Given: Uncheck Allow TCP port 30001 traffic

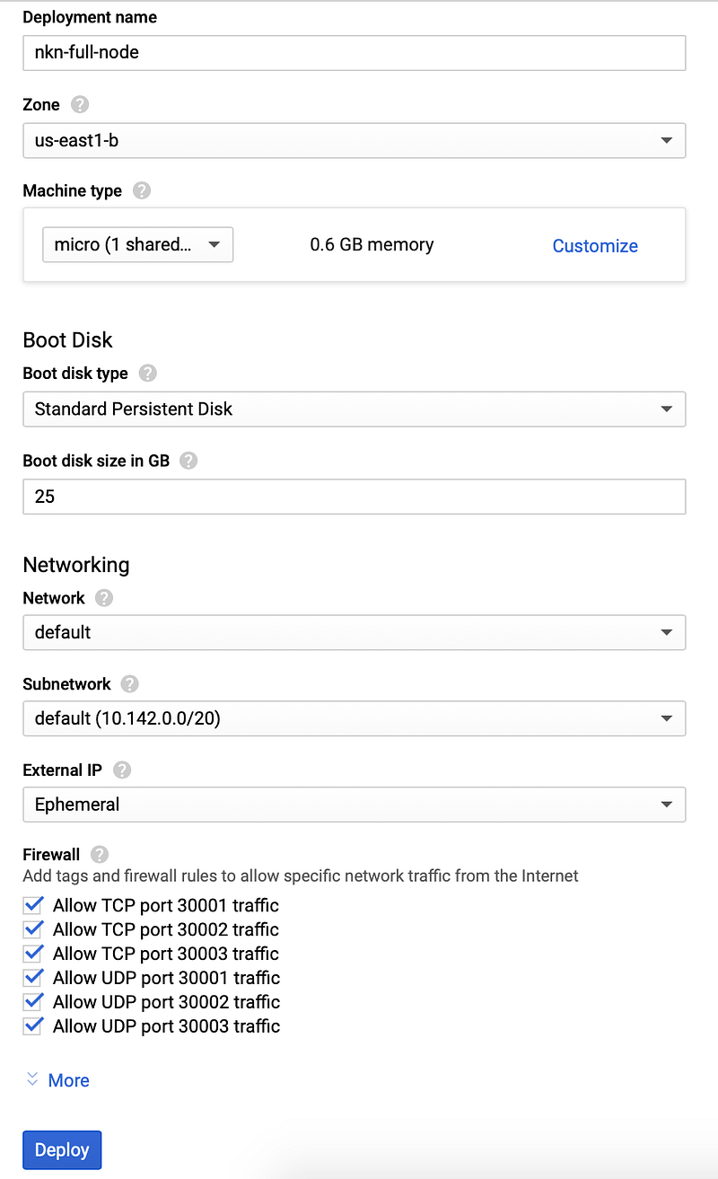Looking at the screenshot, I should pyautogui.click(x=34, y=905).
